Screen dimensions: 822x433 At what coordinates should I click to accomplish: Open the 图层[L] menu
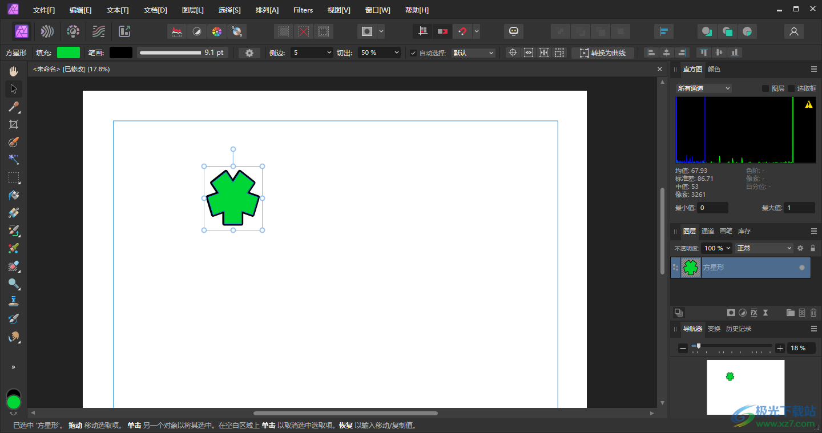pyautogui.click(x=192, y=10)
